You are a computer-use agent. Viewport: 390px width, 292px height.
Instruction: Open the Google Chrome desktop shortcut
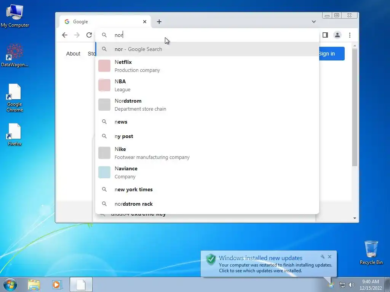15,98
